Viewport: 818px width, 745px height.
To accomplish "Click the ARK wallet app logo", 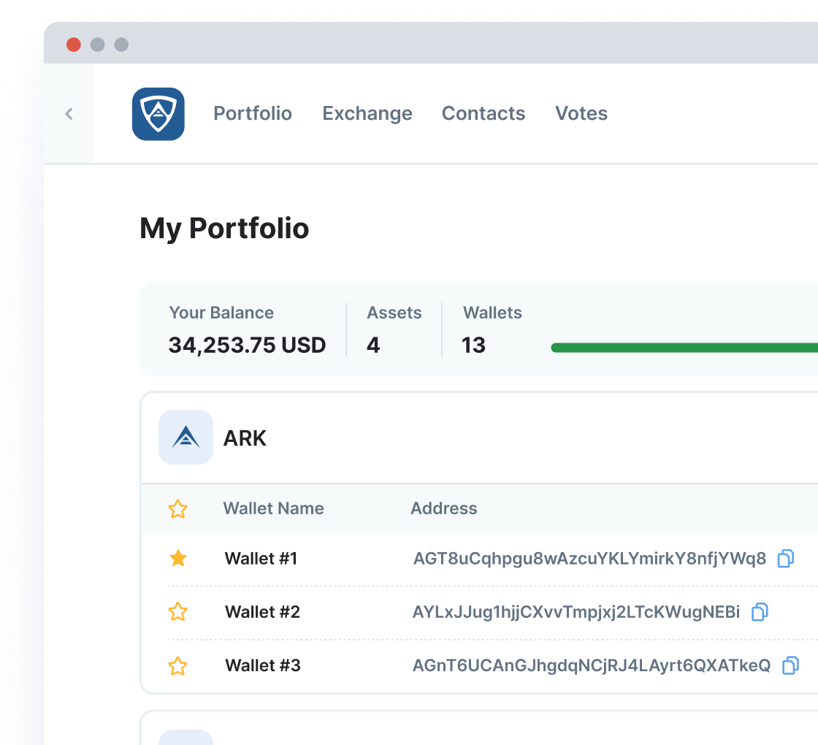I will [x=158, y=114].
